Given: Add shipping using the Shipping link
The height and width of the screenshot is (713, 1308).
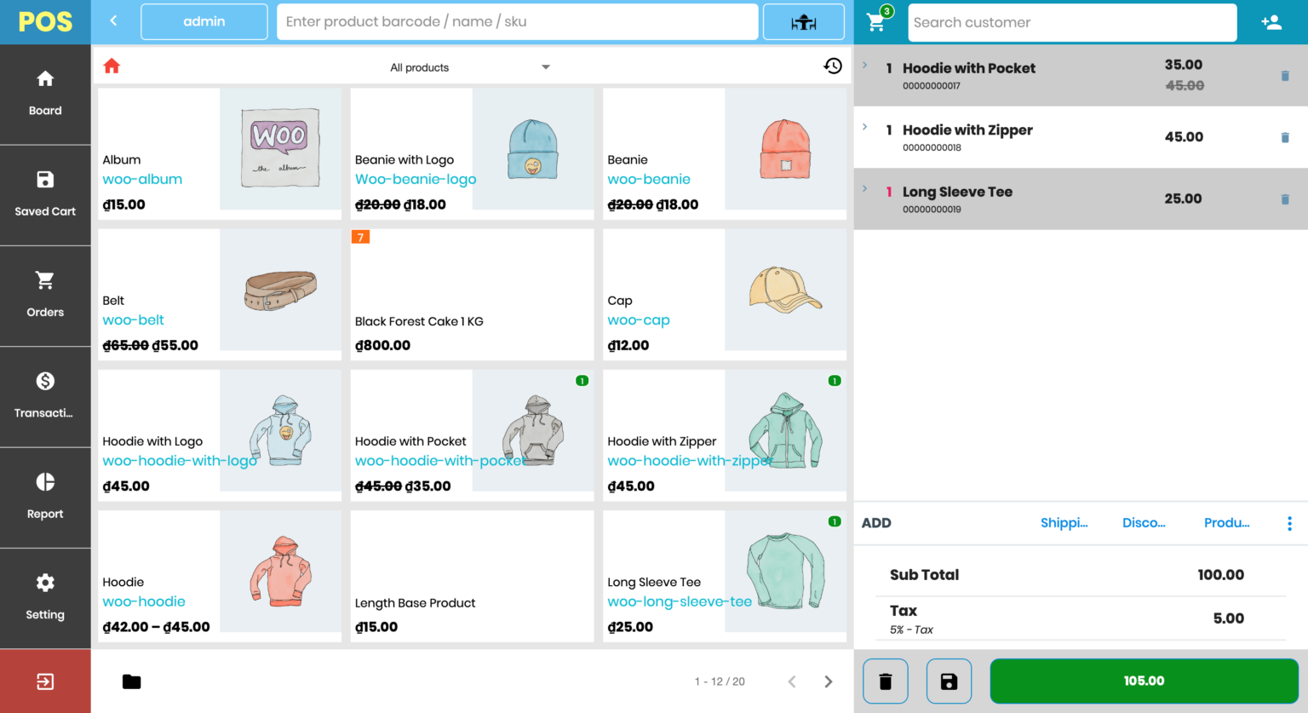Looking at the screenshot, I should (1064, 523).
